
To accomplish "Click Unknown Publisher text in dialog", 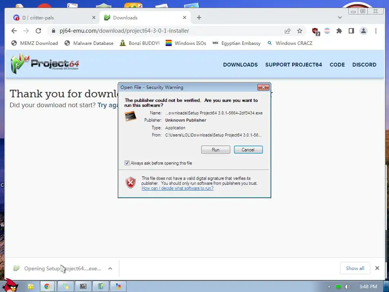I will (186, 120).
